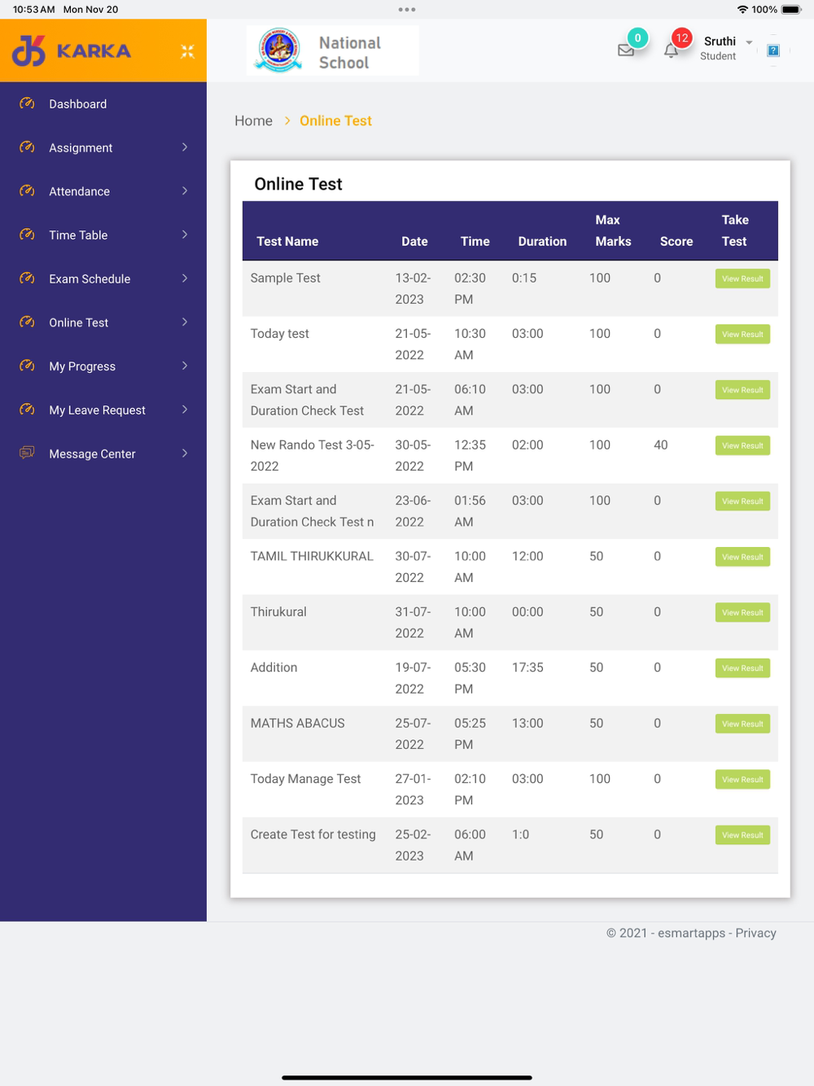Viewport: 814px width, 1086px height.
Task: Click the Assignment gauge icon
Action: point(27,147)
